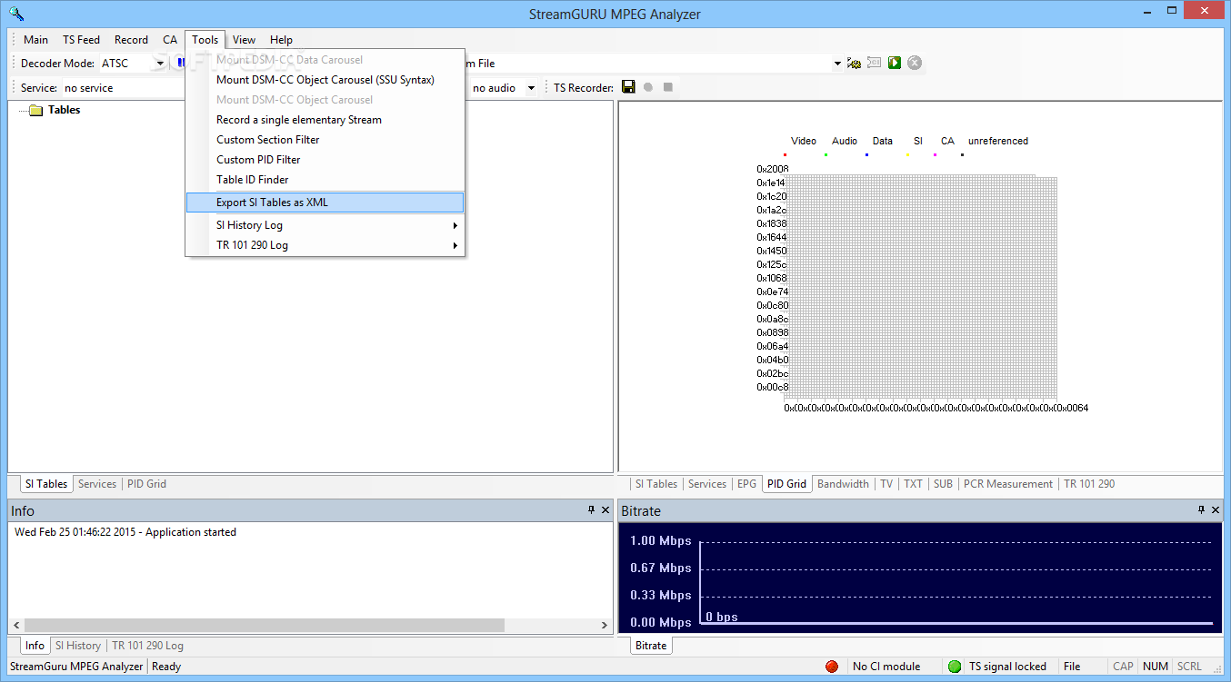Viewport: 1231px width, 682px height.
Task: Open the SUB tab
Action: [x=944, y=484]
